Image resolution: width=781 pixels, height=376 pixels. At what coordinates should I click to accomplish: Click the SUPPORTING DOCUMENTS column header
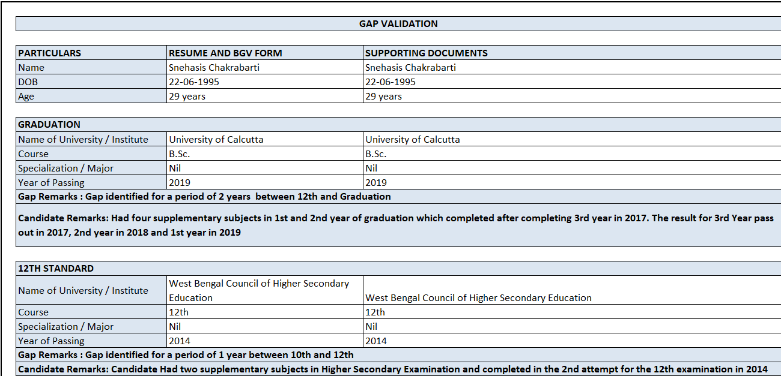pos(427,53)
